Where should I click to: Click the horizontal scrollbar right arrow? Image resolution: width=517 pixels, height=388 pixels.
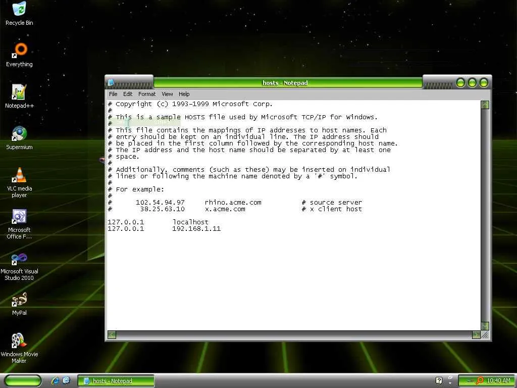pyautogui.click(x=476, y=335)
